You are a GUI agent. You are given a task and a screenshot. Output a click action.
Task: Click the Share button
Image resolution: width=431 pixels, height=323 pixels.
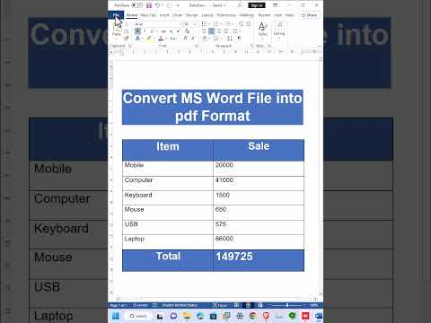[x=310, y=15]
